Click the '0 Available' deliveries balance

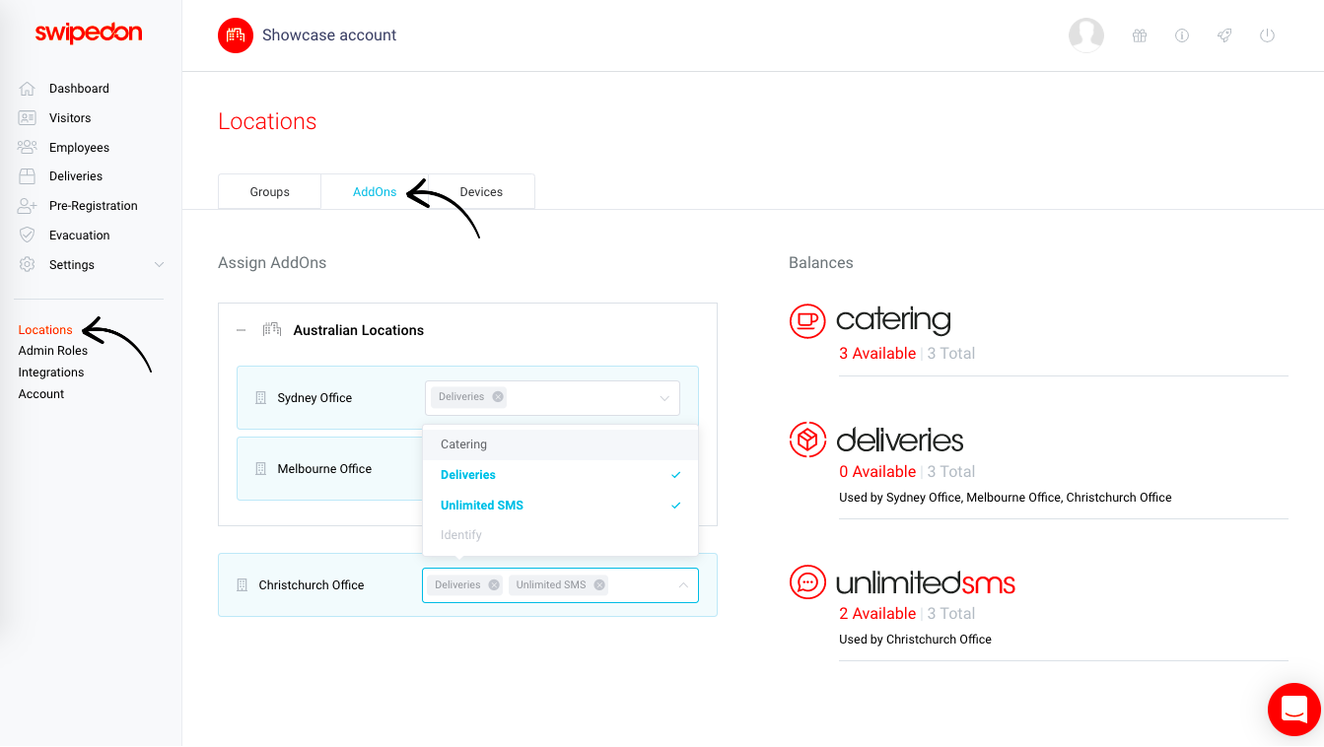click(877, 472)
